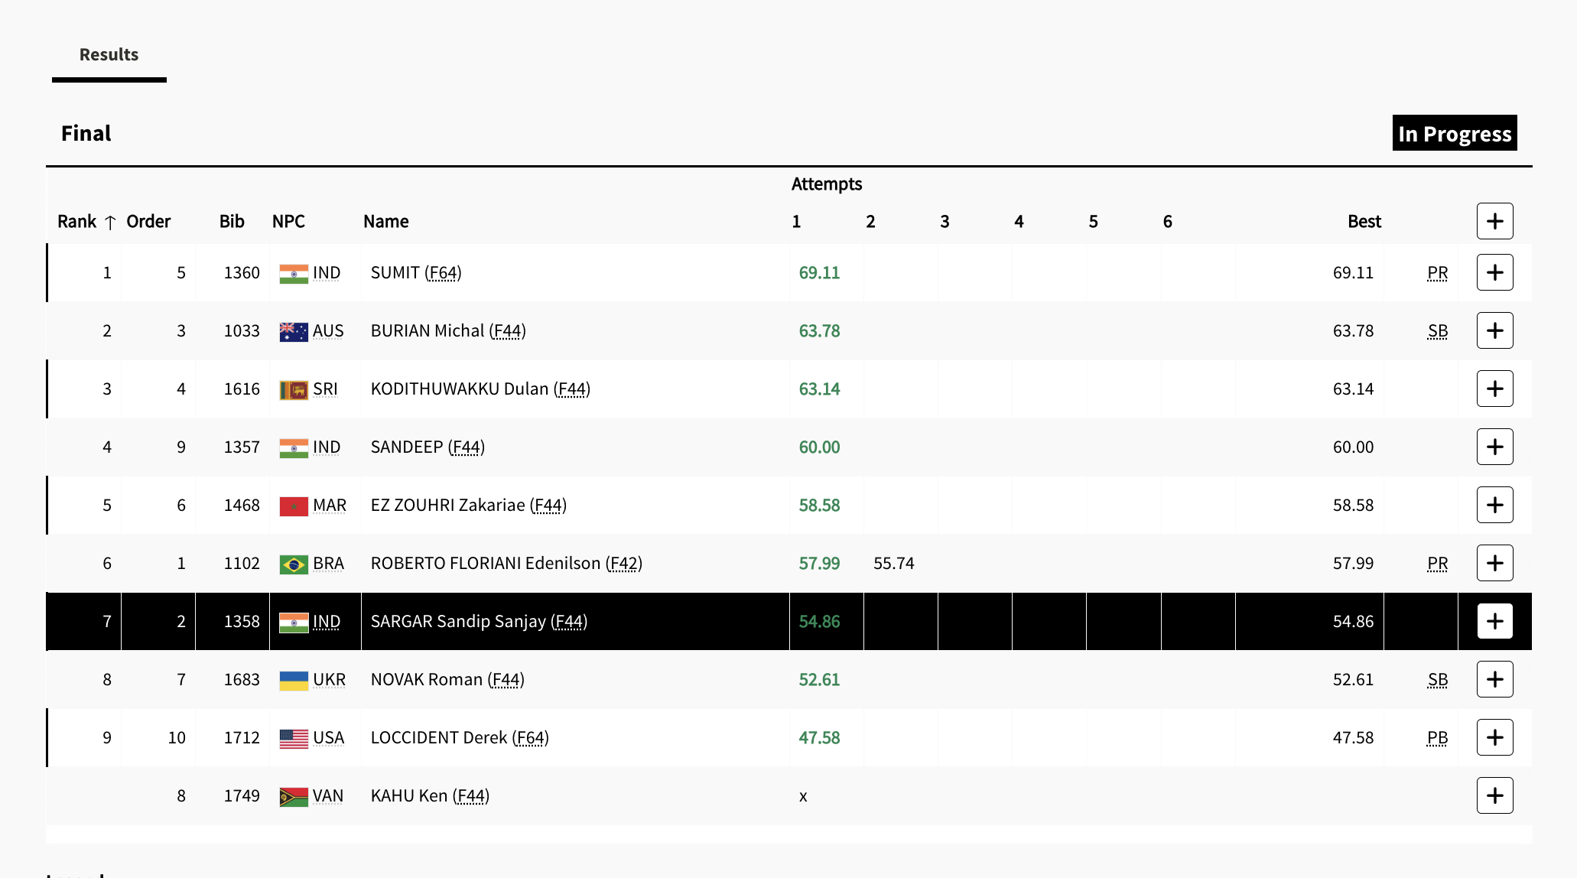Click the AUS NPC abbreviation
Screen dimensions: 1577x878
(x=328, y=331)
